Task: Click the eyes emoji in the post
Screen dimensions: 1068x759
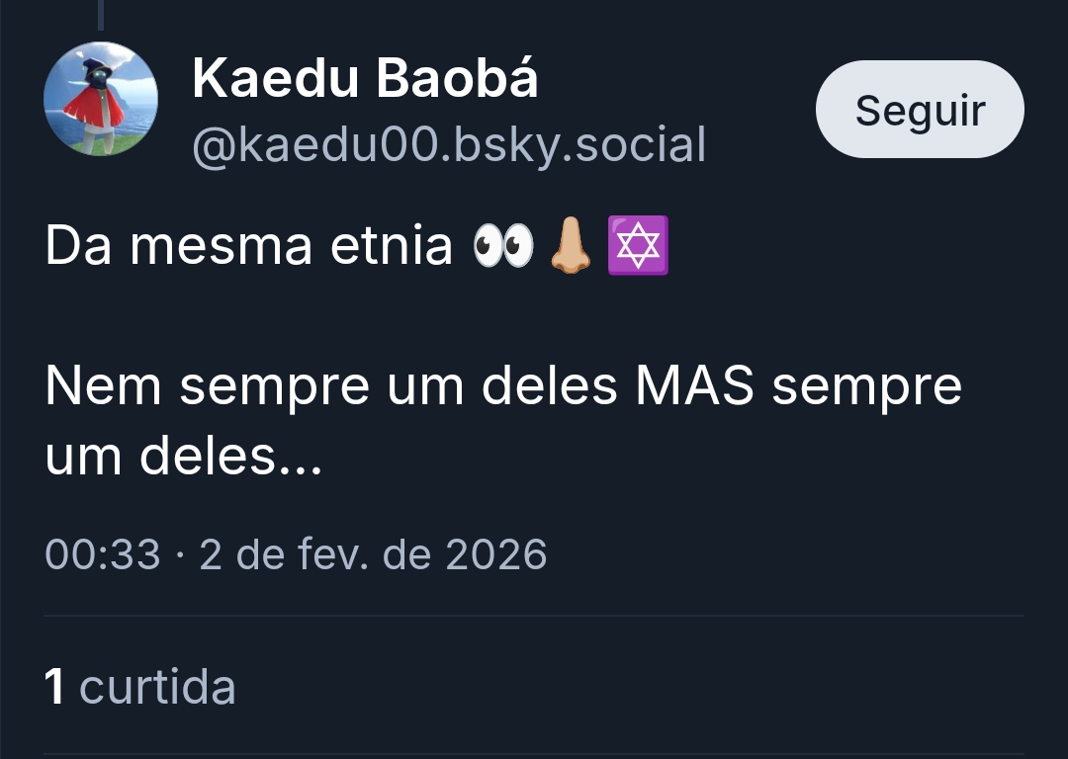Action: [x=503, y=247]
